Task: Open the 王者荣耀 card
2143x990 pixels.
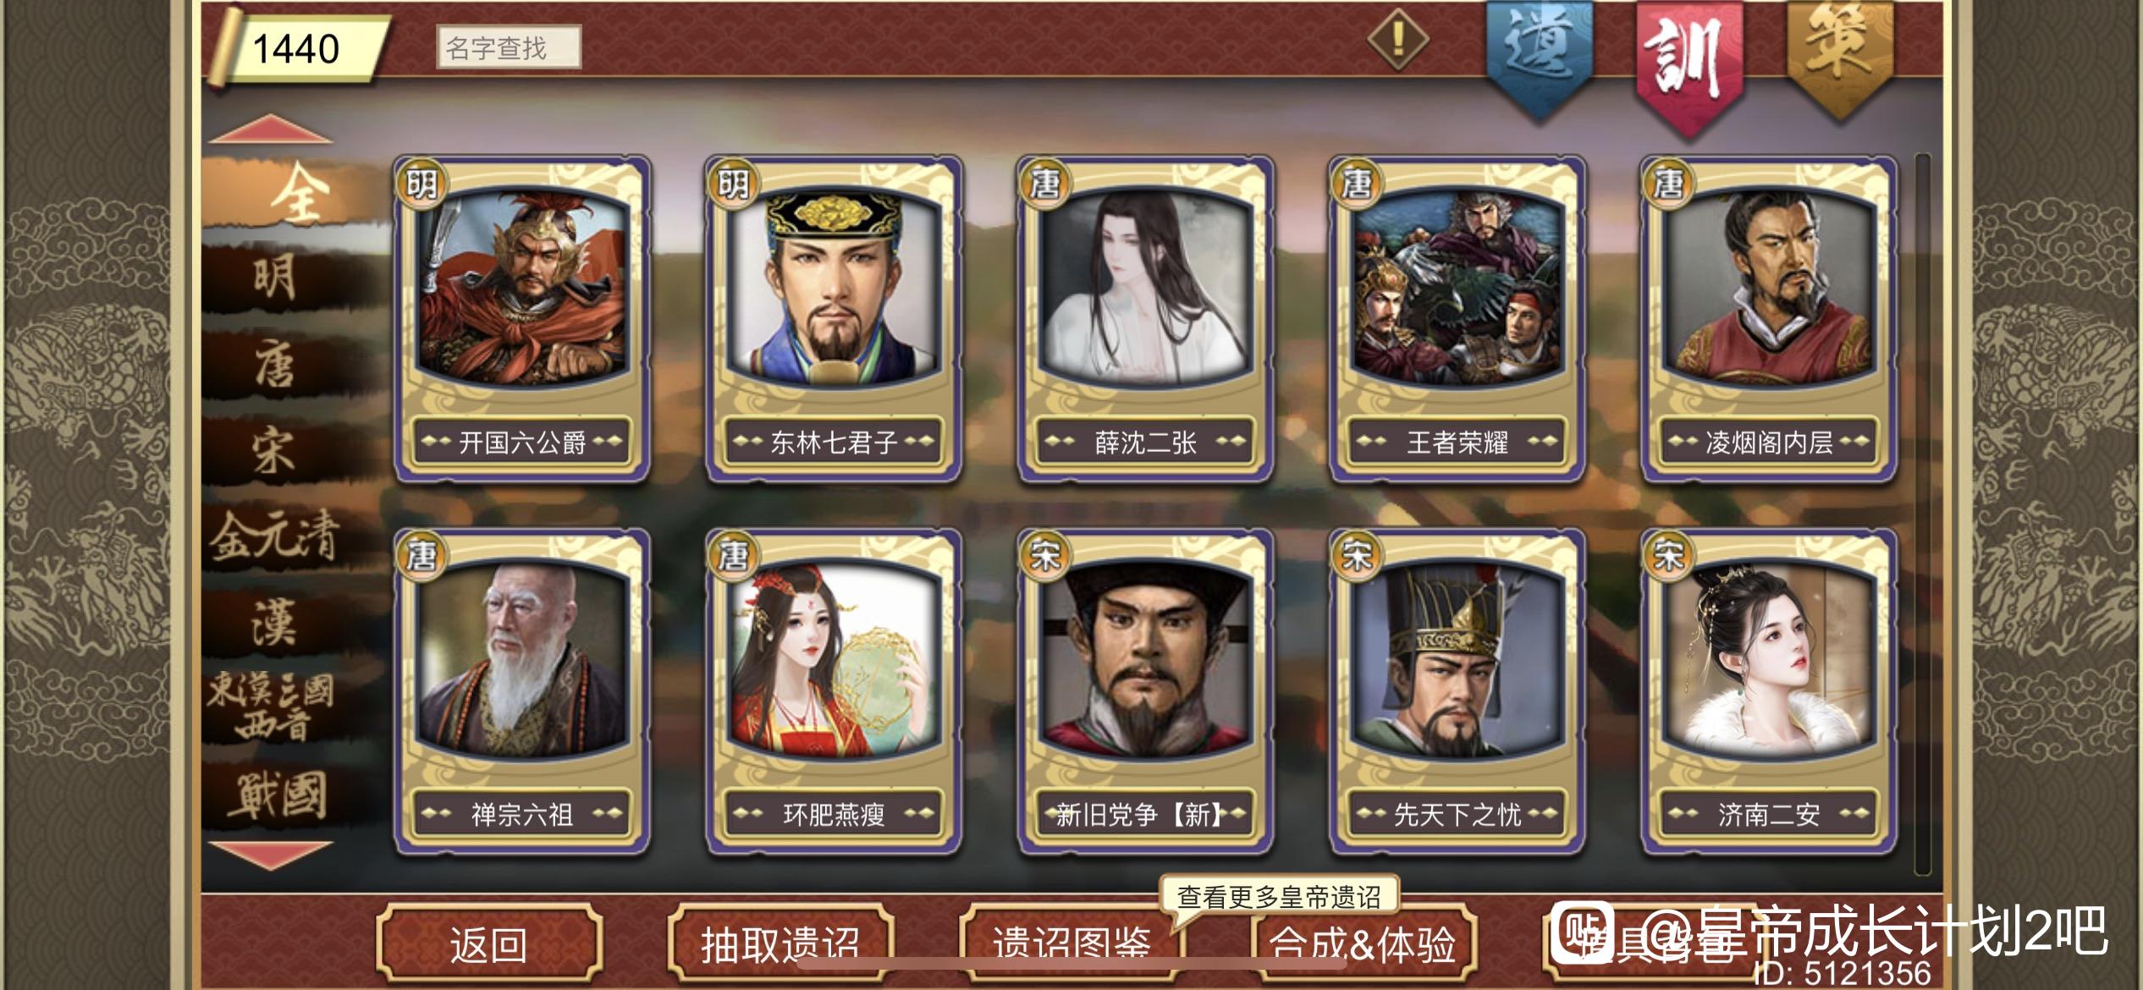Action: point(1457,318)
